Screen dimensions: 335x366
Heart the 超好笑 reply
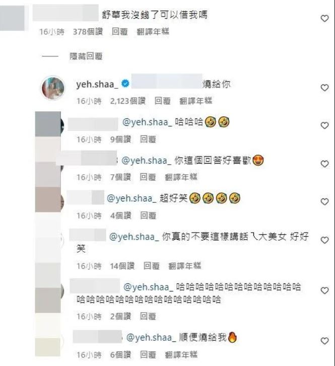point(324,202)
